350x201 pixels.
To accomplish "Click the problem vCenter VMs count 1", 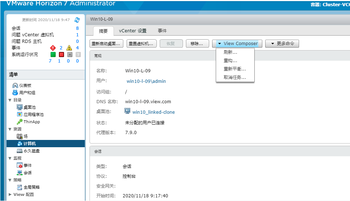I will click(x=77, y=35).
